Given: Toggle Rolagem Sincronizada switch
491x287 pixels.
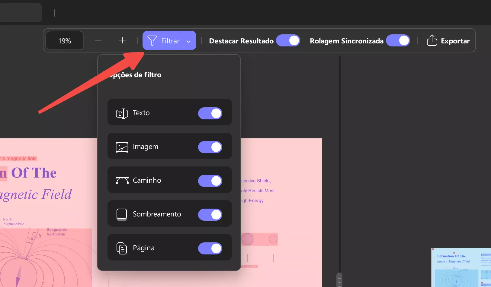Looking at the screenshot, I should pyautogui.click(x=398, y=40).
